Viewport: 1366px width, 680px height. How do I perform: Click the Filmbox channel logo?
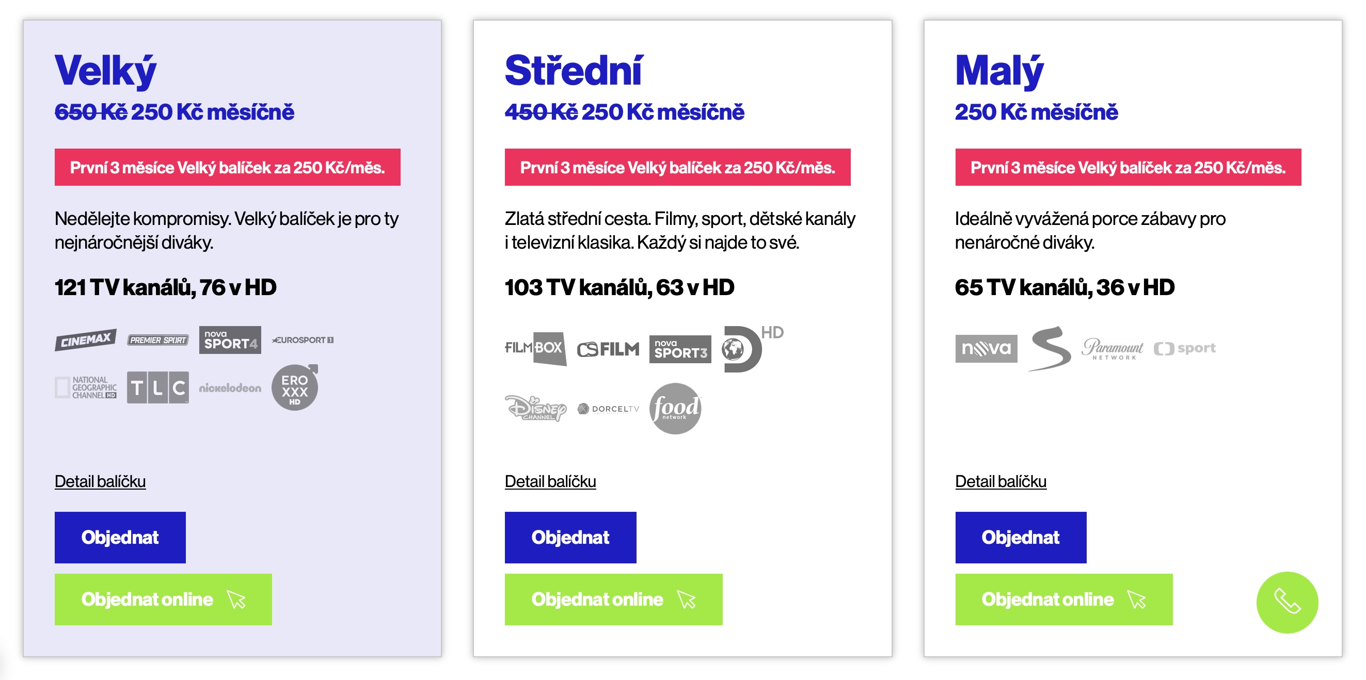(535, 348)
